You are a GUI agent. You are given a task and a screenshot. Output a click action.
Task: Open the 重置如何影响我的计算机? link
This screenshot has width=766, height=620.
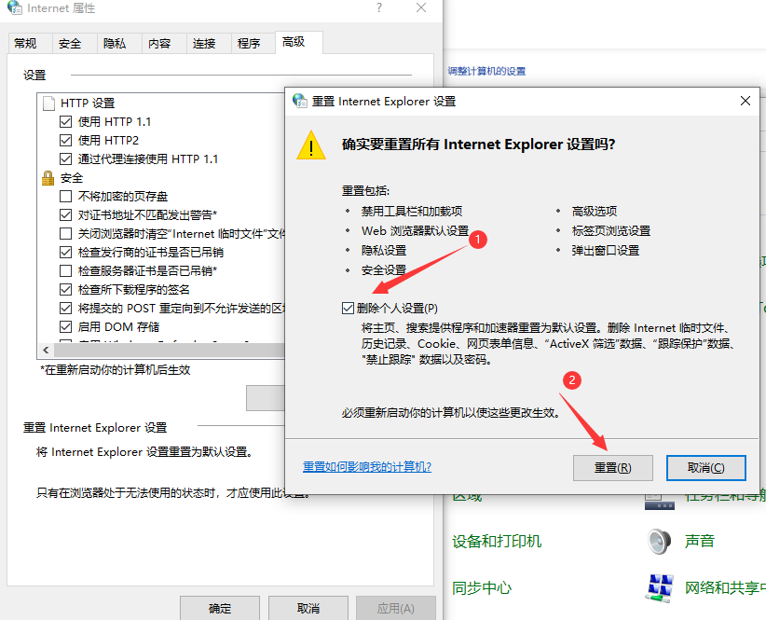point(367,466)
